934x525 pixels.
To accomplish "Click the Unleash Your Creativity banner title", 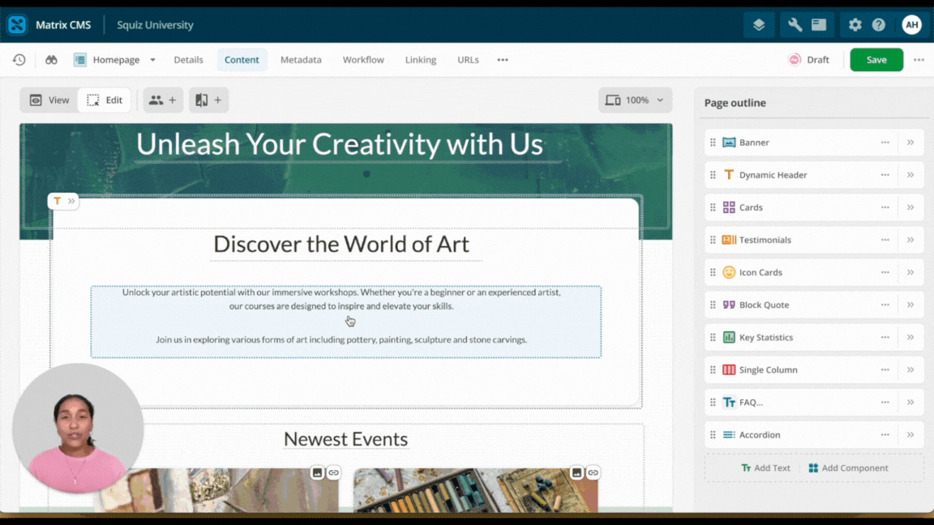I will point(340,144).
